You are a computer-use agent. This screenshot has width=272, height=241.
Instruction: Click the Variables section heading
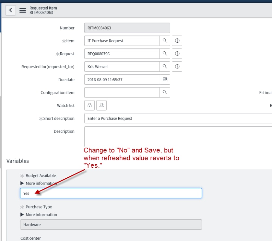click(x=18, y=161)
